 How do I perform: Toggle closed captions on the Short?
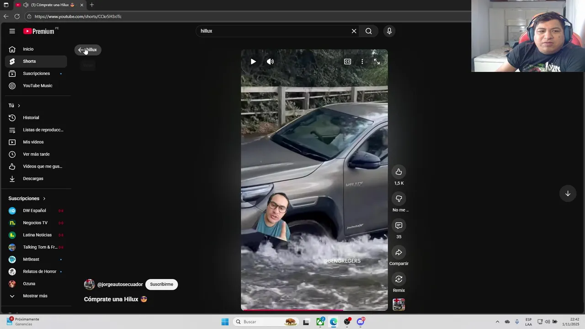tap(347, 62)
